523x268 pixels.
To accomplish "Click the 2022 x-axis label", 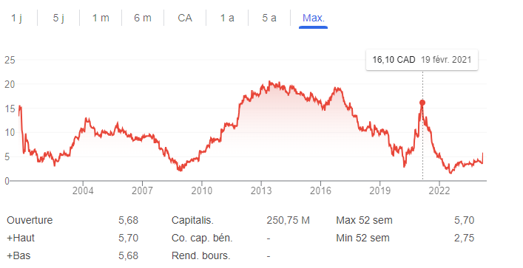I will (x=439, y=190).
